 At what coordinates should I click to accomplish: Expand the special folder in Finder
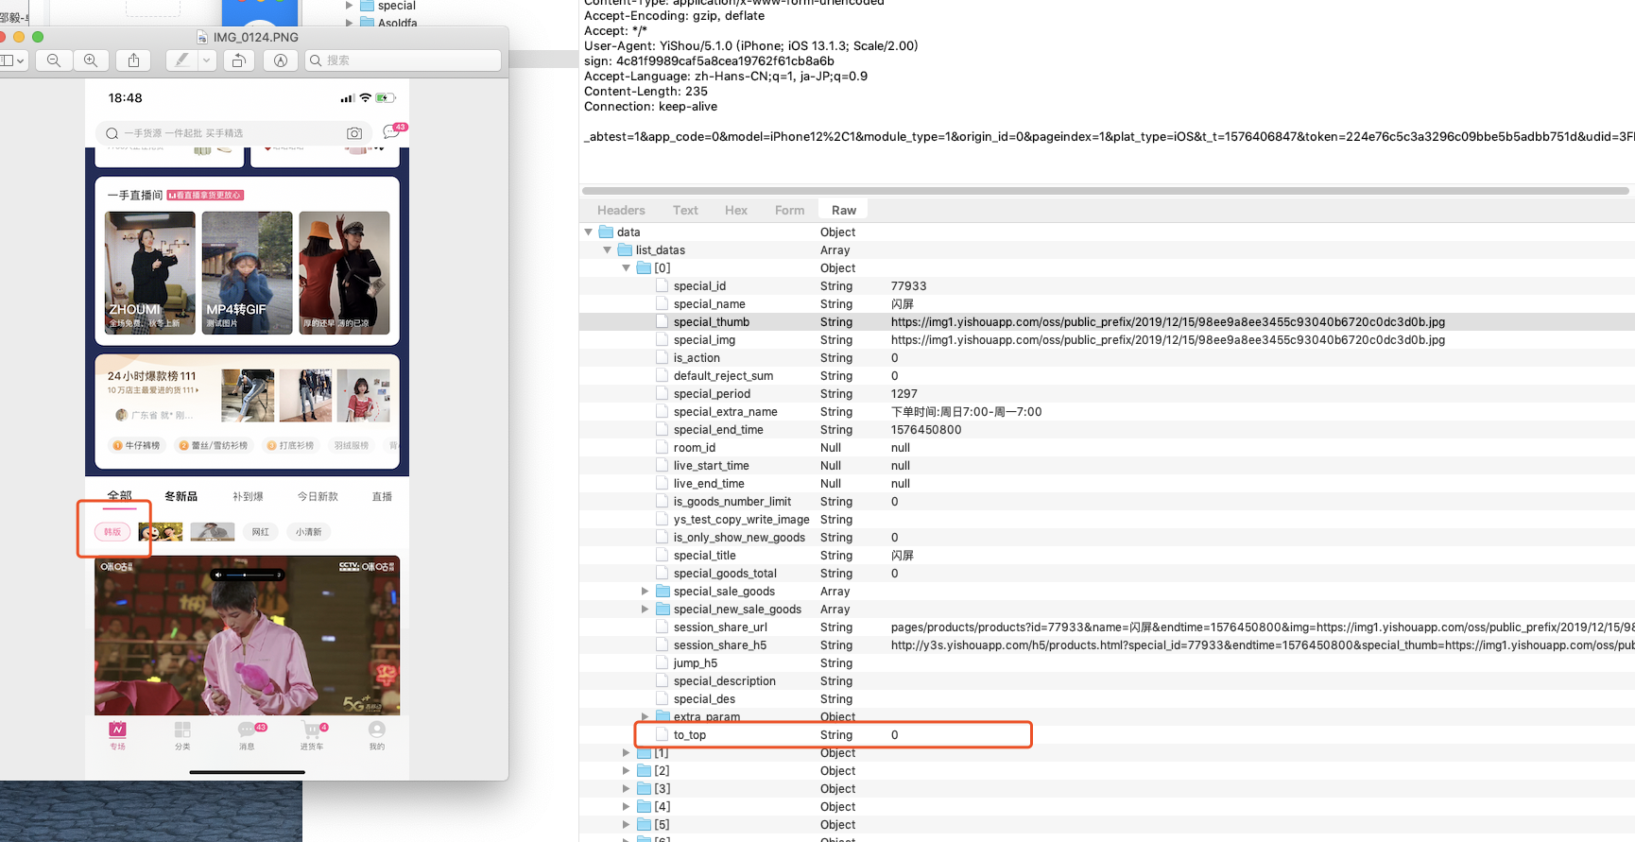[349, 6]
